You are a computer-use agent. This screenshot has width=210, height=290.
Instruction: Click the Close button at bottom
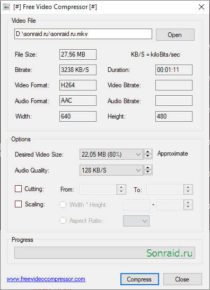182,279
